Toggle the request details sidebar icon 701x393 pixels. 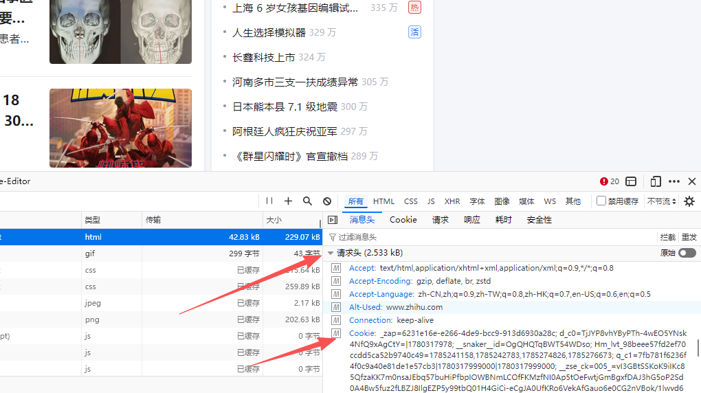[333, 220]
